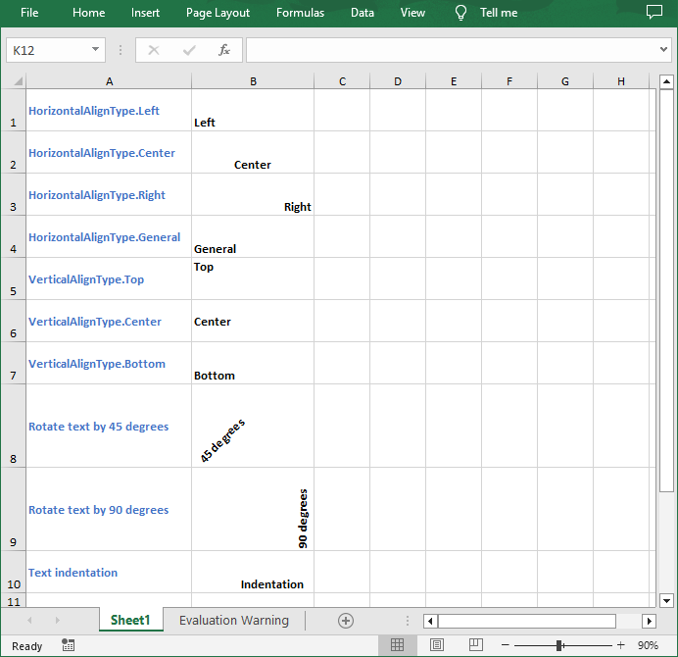This screenshot has height=657, width=678.
Task: Switch to Normal view icon
Action: (x=397, y=645)
